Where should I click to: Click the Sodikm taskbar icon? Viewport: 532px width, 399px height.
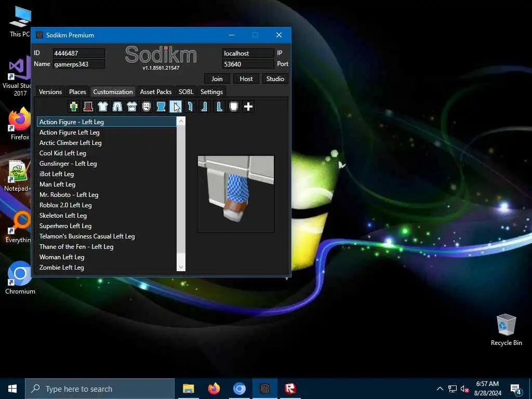pos(265,389)
